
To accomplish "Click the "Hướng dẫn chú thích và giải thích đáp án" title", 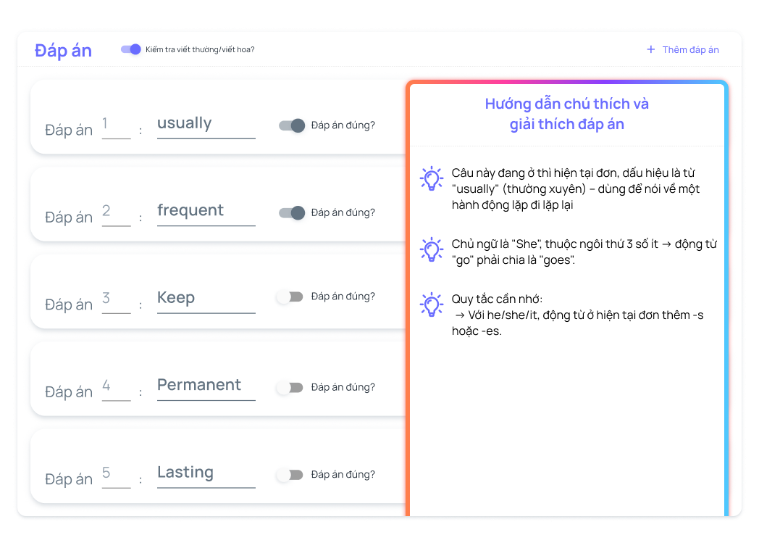I will (x=567, y=115).
